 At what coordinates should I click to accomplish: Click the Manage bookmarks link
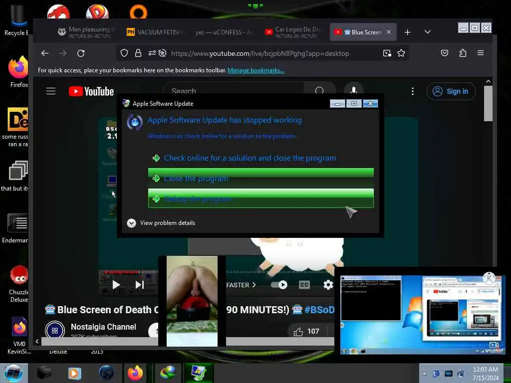(x=256, y=70)
